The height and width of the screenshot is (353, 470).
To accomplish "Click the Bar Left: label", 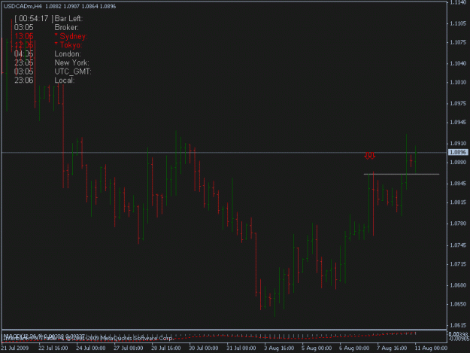I will click(x=68, y=19).
